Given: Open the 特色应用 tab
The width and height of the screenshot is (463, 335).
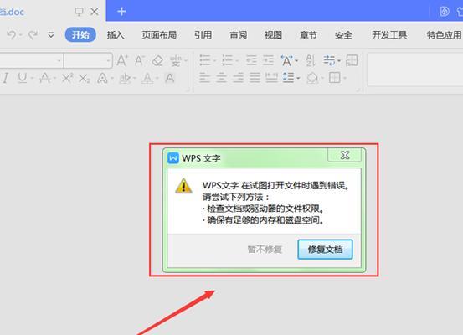Looking at the screenshot, I should coord(444,35).
